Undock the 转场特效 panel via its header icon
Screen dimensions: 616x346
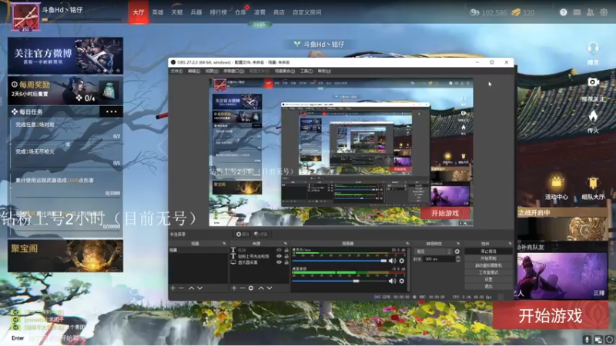tap(457, 244)
